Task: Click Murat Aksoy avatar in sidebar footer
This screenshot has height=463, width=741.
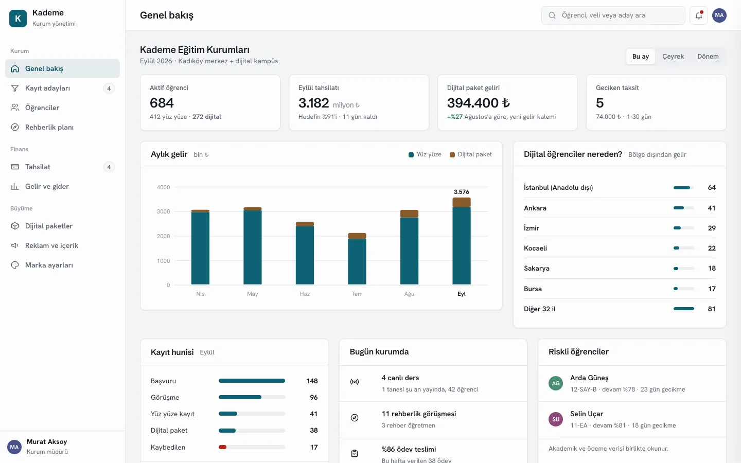Action: point(14,447)
